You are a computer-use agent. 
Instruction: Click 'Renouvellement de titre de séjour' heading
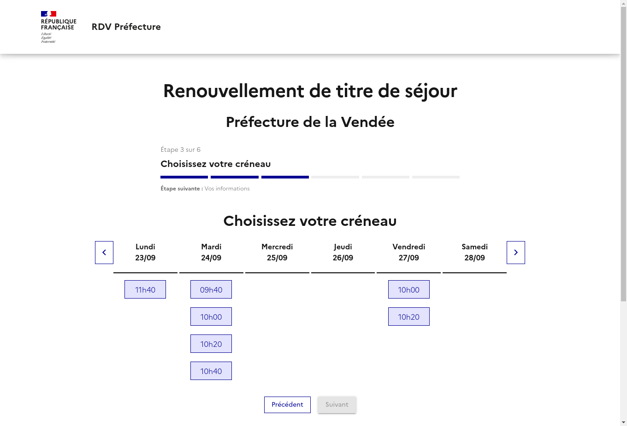tap(310, 91)
